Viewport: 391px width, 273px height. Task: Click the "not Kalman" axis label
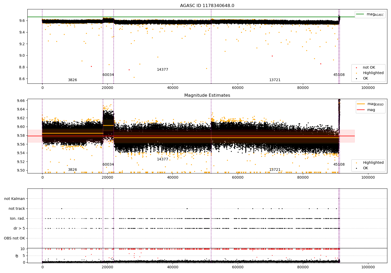point(15,199)
